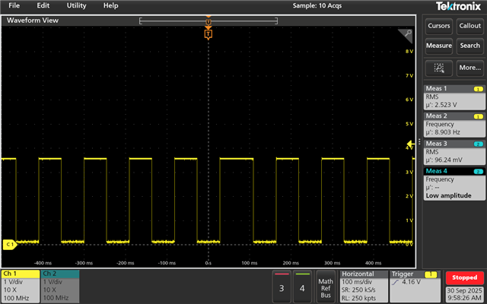Screen dimensions: 487x304
Task: Click the 100 ms/div horizontal scale value
Action: (x=357, y=282)
